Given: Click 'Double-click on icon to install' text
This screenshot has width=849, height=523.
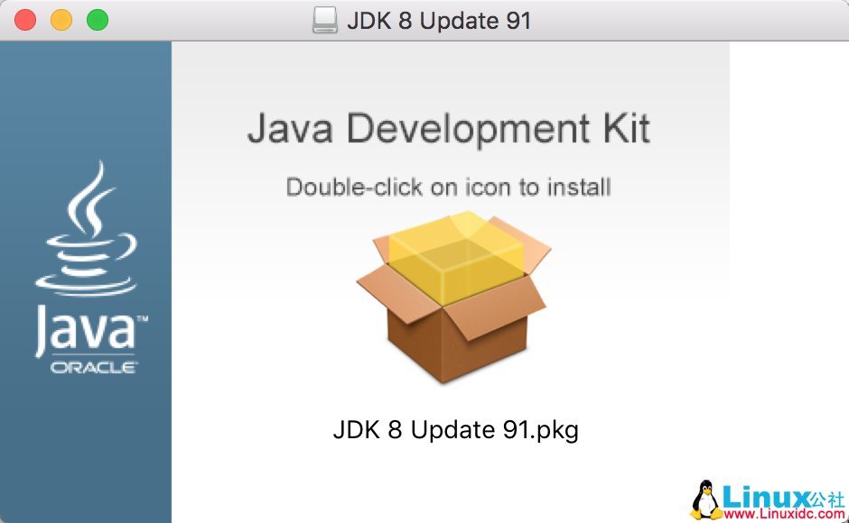Looking at the screenshot, I should pos(448,188).
